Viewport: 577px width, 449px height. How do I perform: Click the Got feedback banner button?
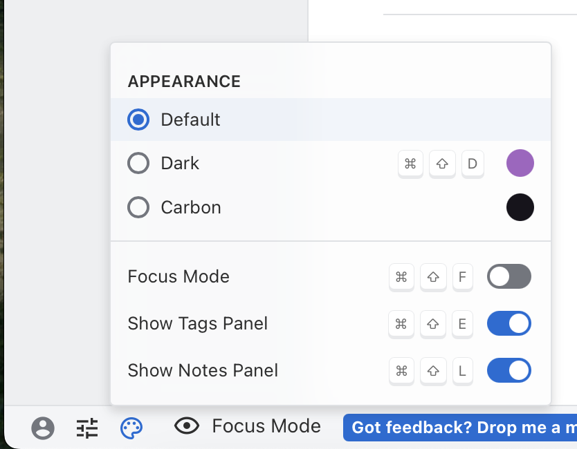pos(460,428)
